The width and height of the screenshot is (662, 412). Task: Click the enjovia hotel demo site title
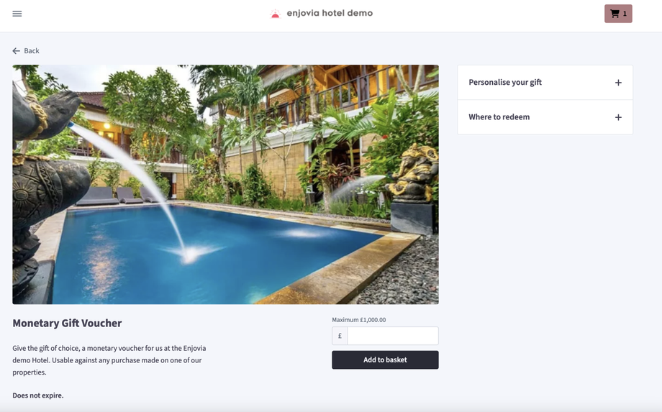pos(330,13)
